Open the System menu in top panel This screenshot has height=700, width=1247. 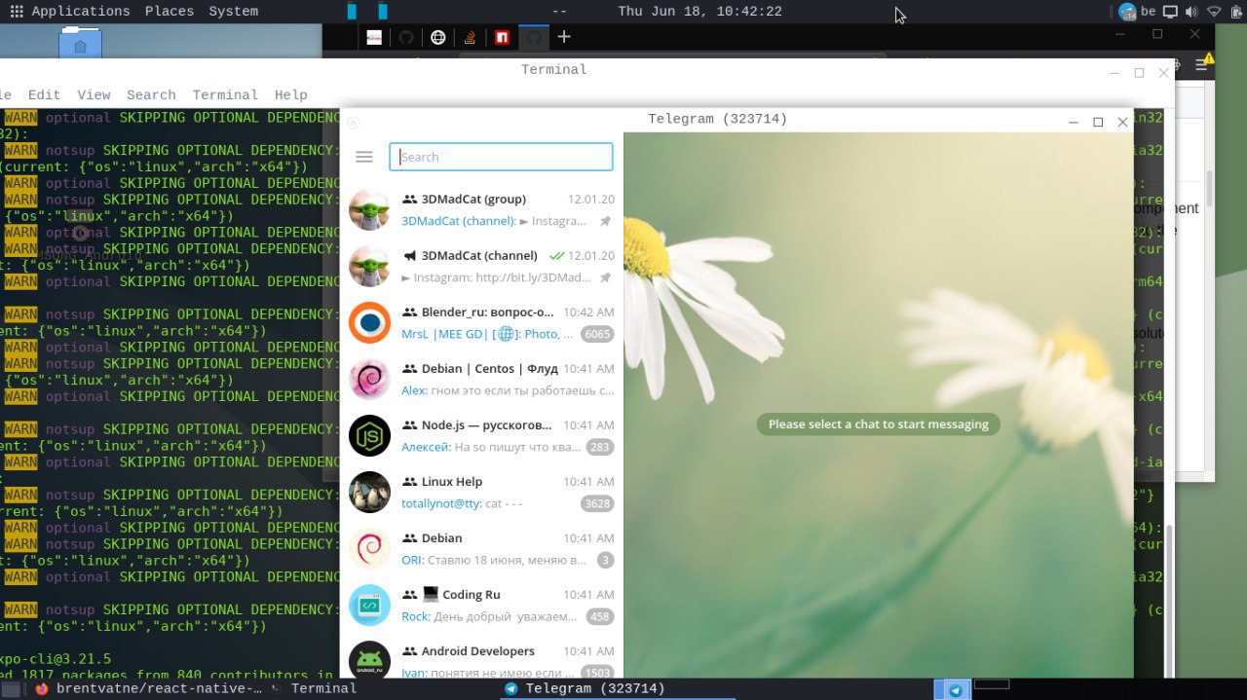233,12
